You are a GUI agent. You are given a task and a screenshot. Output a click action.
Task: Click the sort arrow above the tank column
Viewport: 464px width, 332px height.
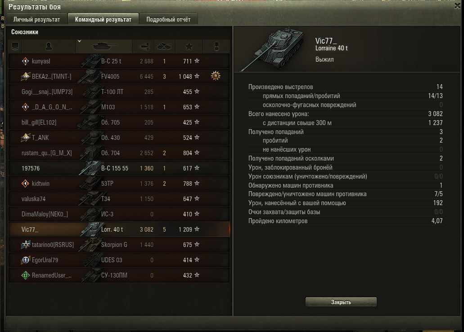coord(79,41)
